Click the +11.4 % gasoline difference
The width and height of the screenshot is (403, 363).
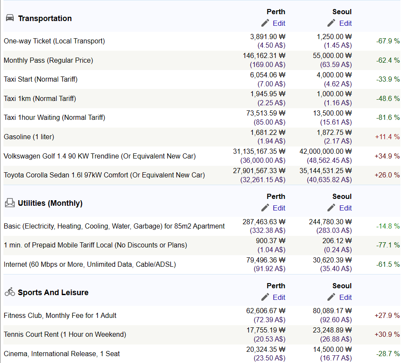(x=387, y=137)
